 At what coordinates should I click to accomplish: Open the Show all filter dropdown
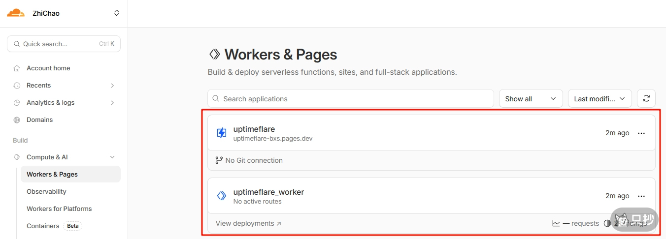coord(531,98)
